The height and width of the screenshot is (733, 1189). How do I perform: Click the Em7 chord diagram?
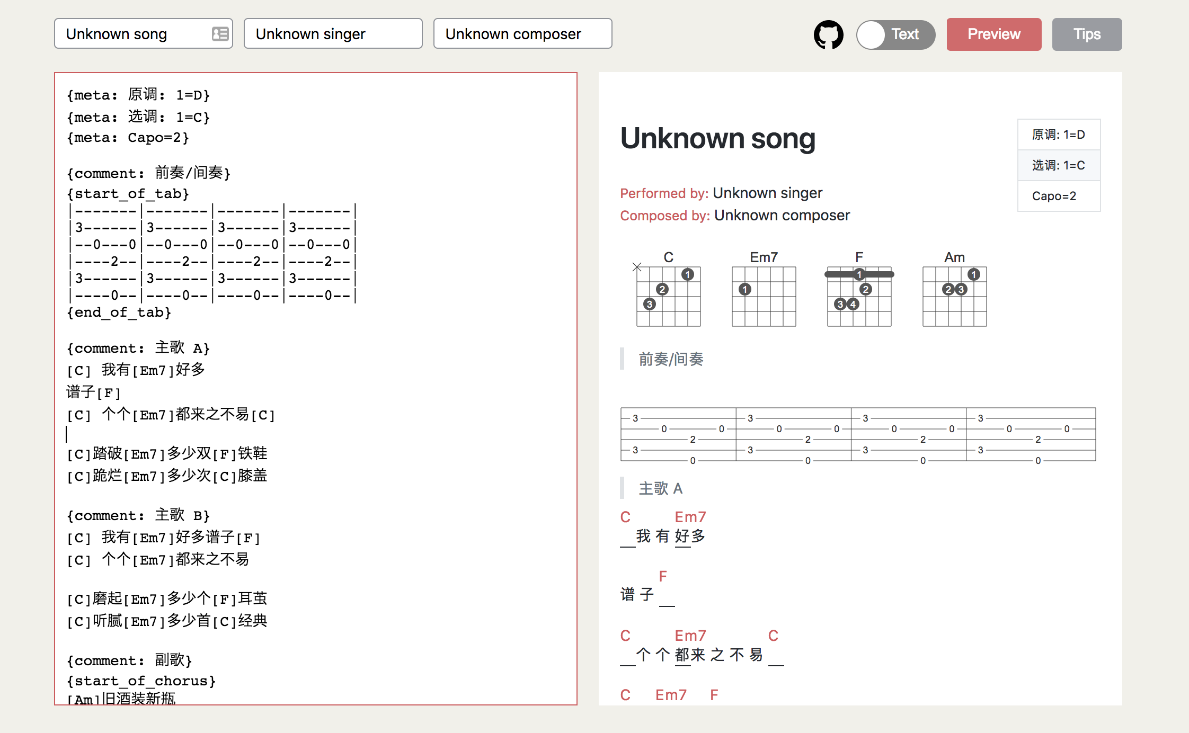click(764, 296)
